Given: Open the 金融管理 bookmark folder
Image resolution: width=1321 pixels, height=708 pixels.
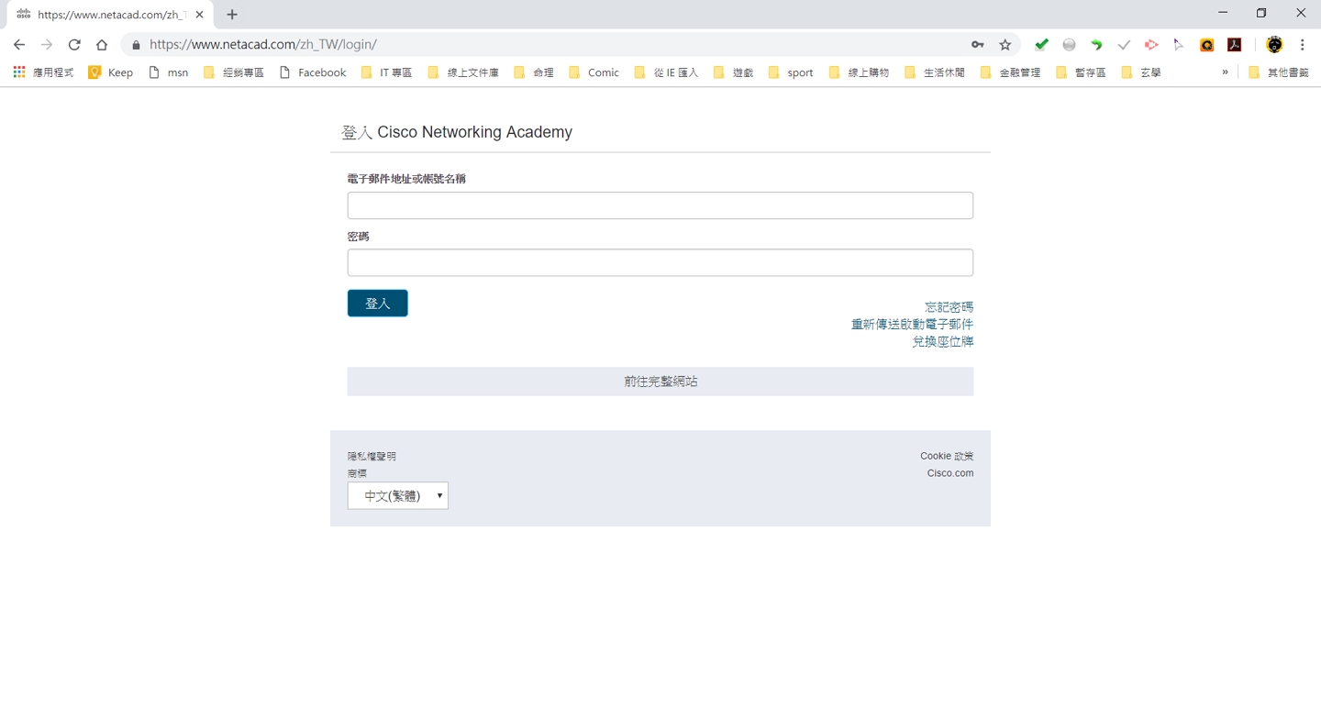Looking at the screenshot, I should point(1010,72).
